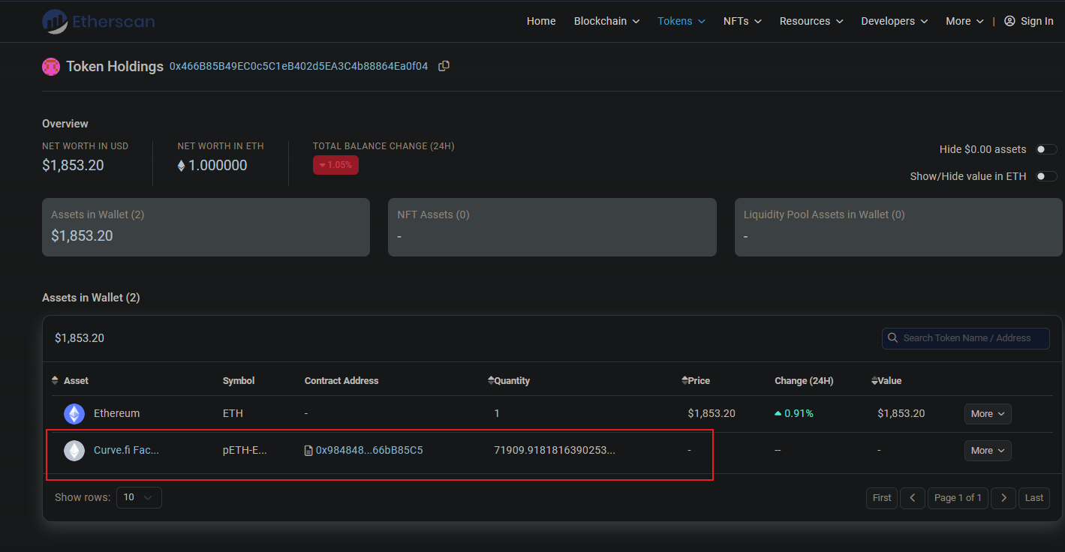The height and width of the screenshot is (552, 1065).
Task: Open wallet address 0x466B85B4 link
Action: [299, 66]
